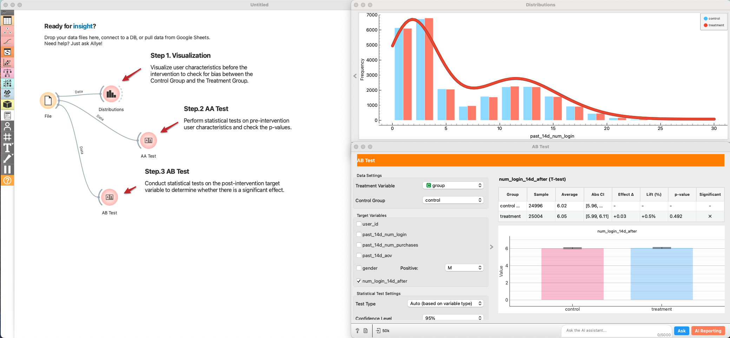Select the arrow annotation pencil tool
The image size is (730, 338).
coord(7,159)
